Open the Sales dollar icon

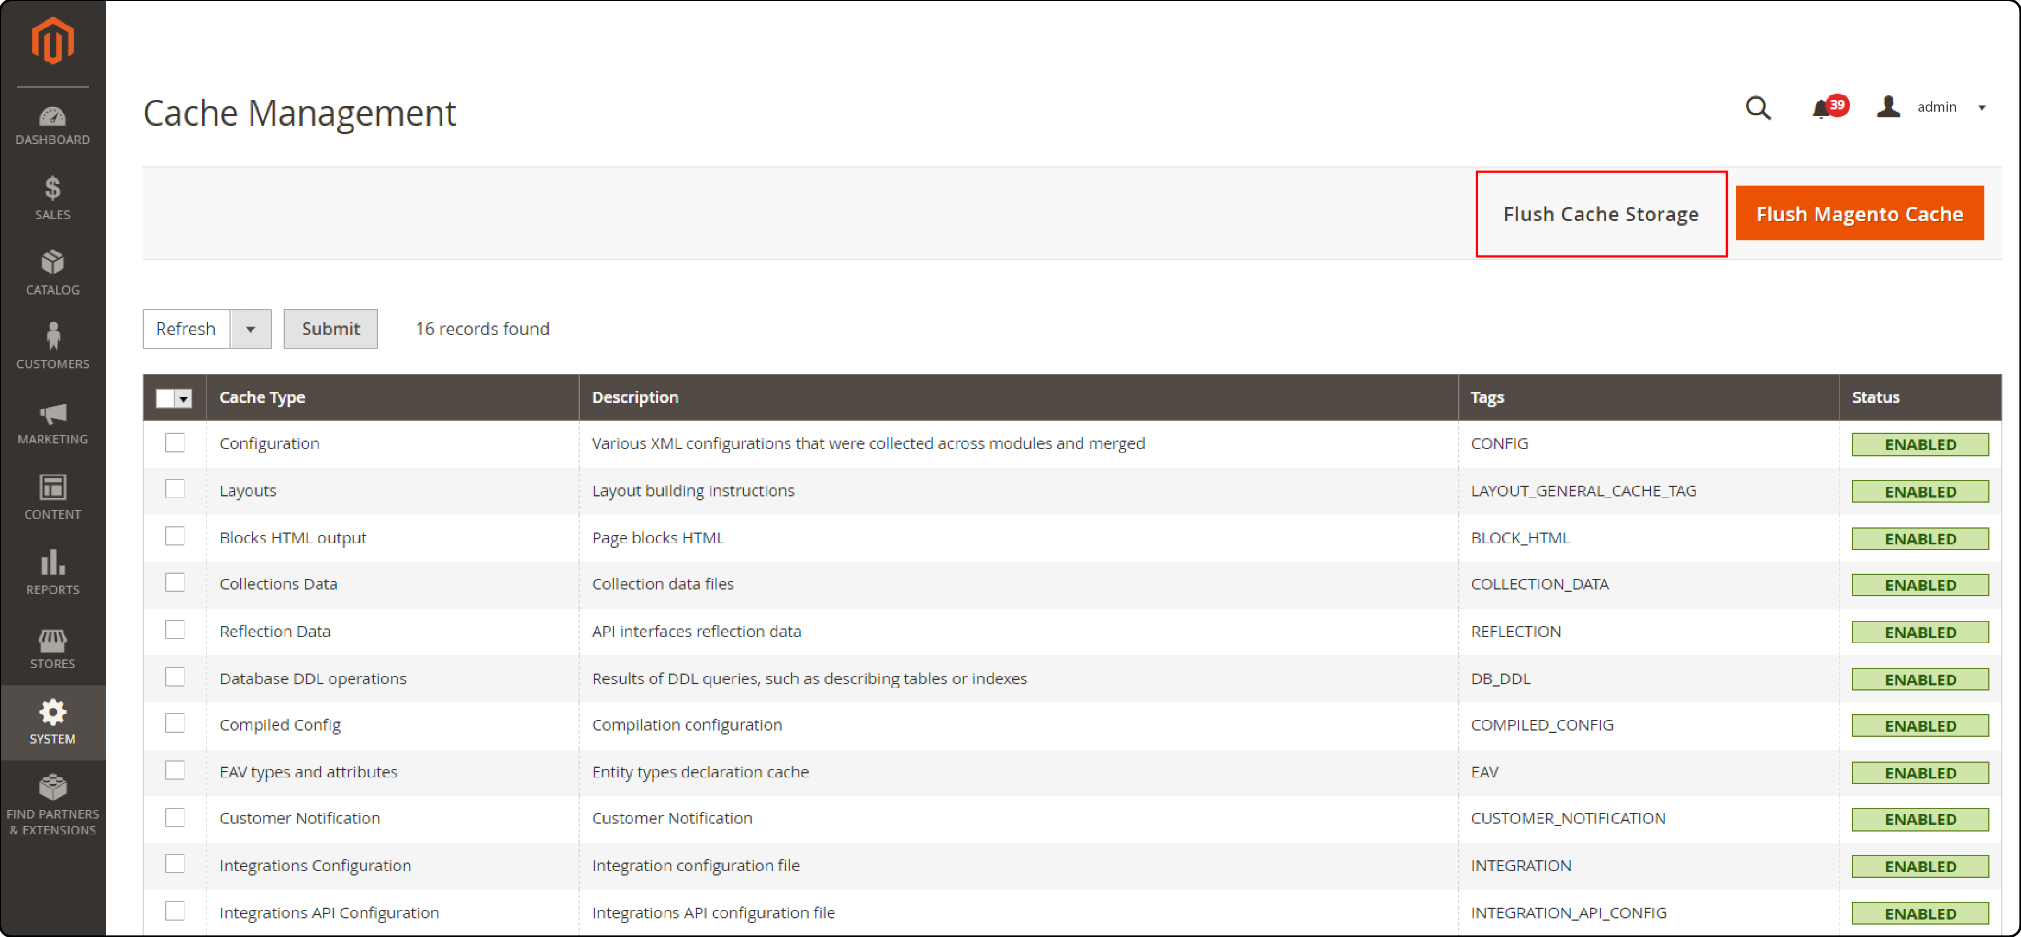[x=52, y=188]
